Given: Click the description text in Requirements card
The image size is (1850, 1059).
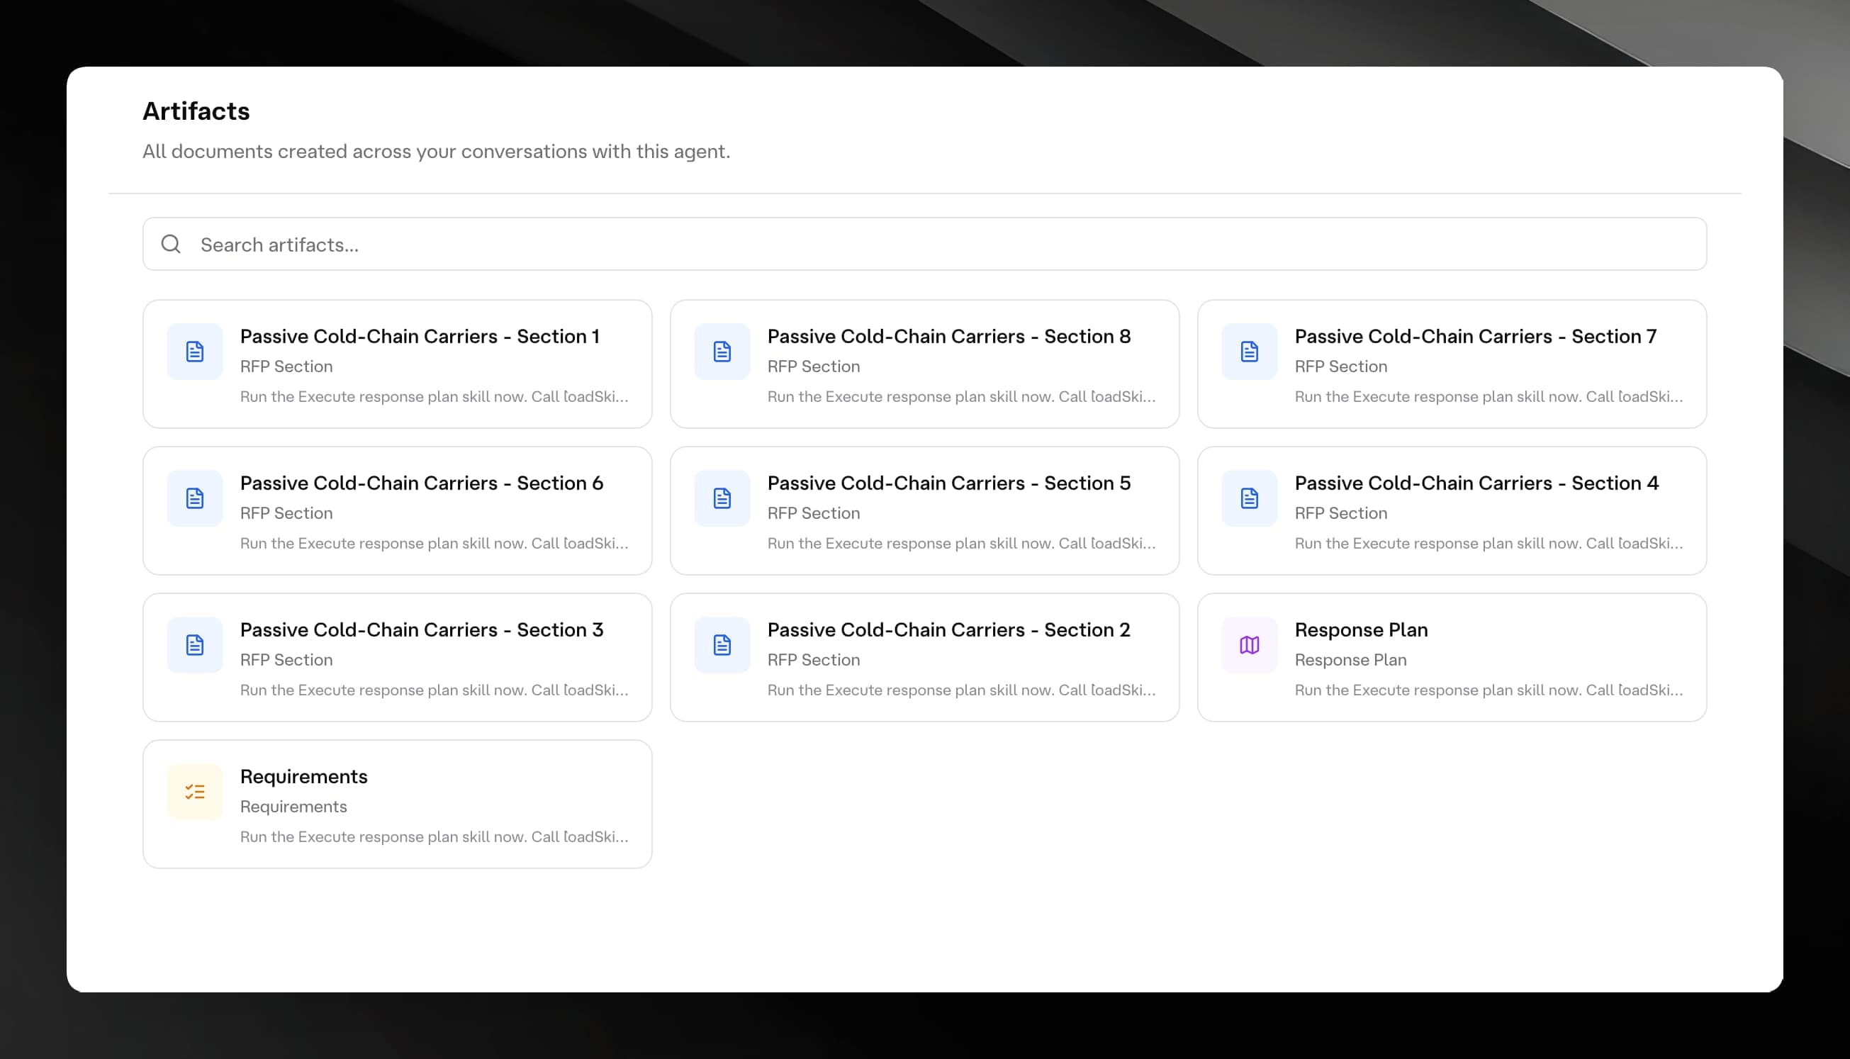Looking at the screenshot, I should 434,837.
